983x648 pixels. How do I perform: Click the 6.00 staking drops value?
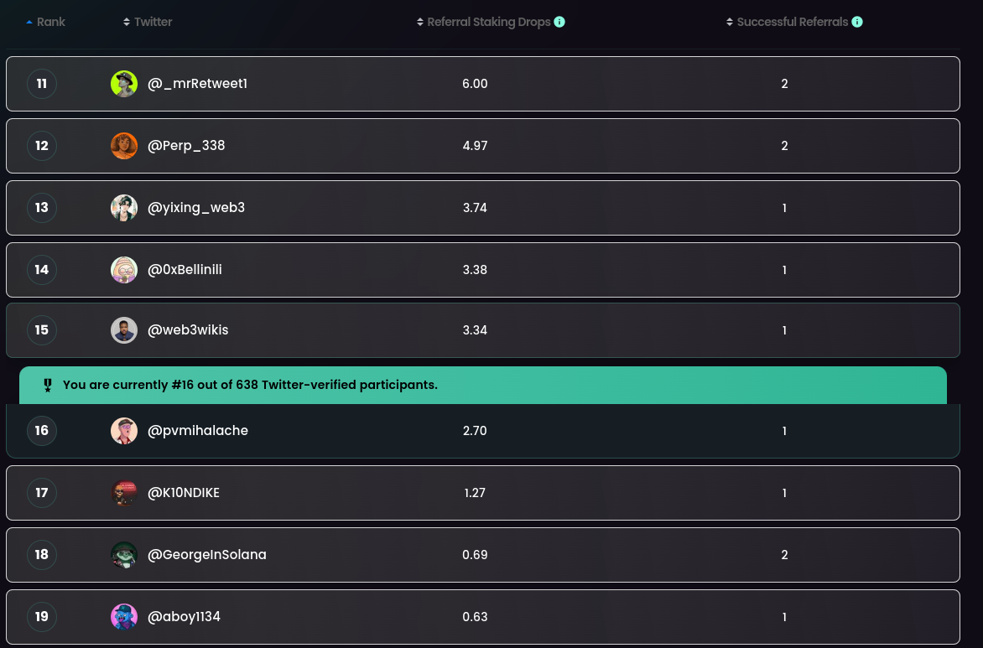[x=476, y=84]
